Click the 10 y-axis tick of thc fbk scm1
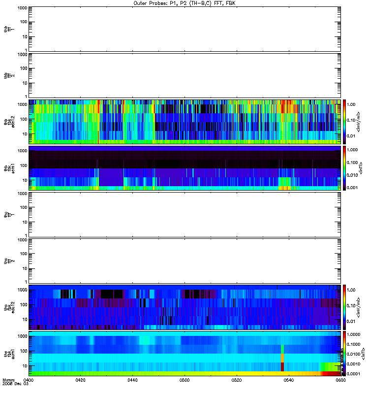The width and height of the screenshot is (369, 394). tap(25, 366)
